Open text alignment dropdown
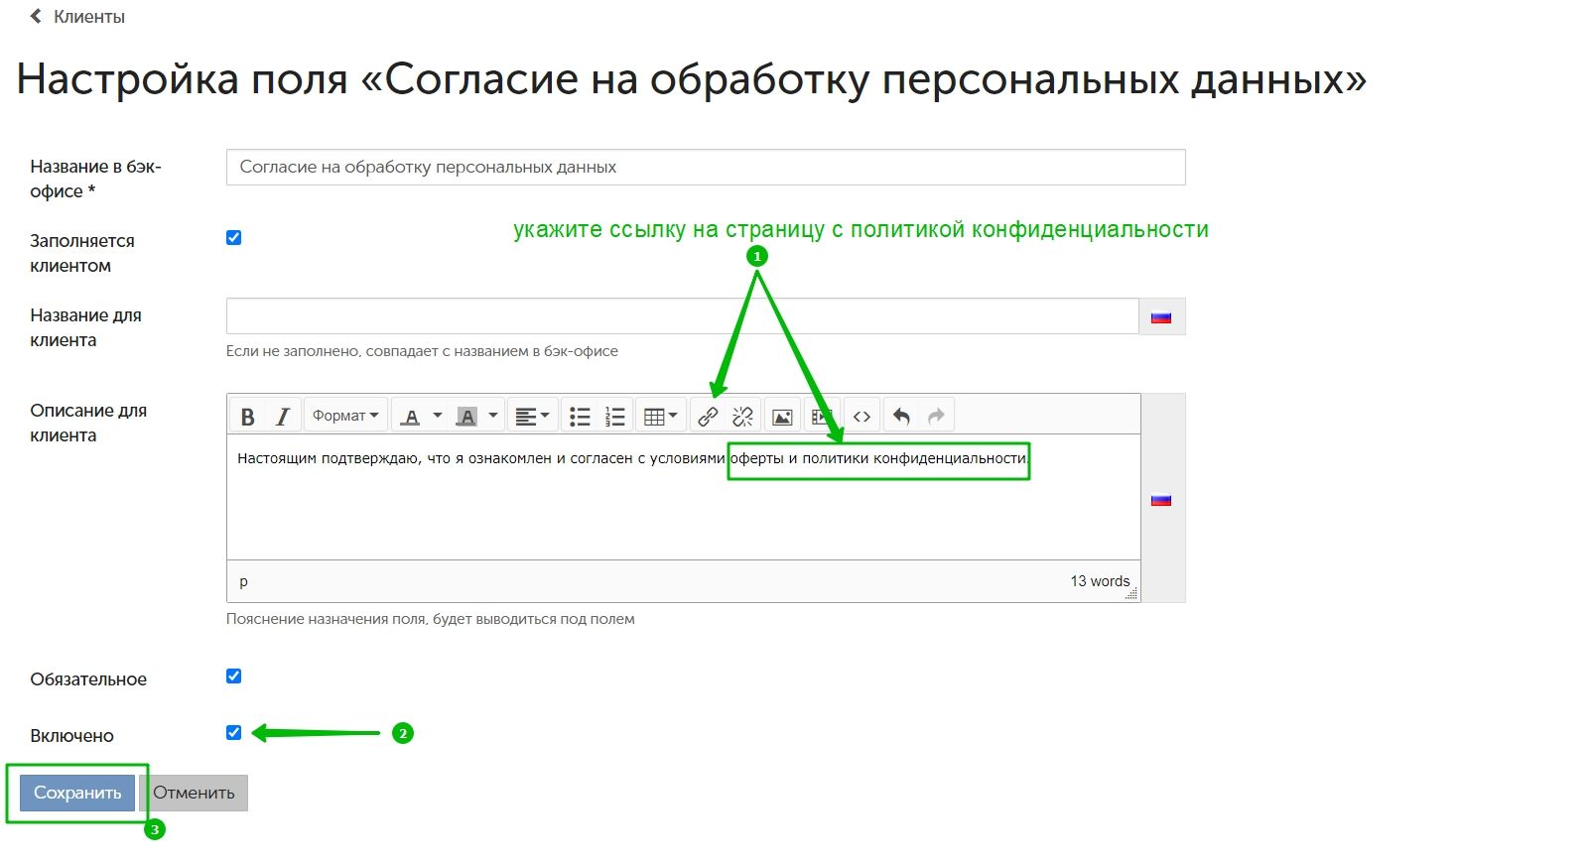Screen dimensions: 1593x862 point(532,417)
